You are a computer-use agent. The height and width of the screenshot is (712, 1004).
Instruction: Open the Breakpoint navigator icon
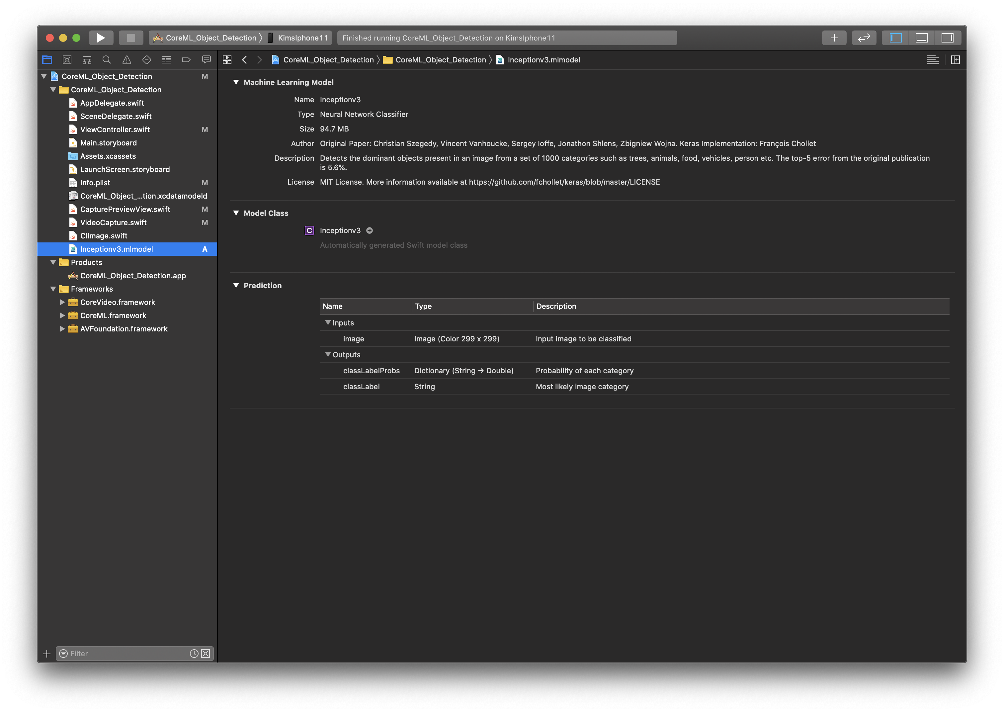click(186, 60)
